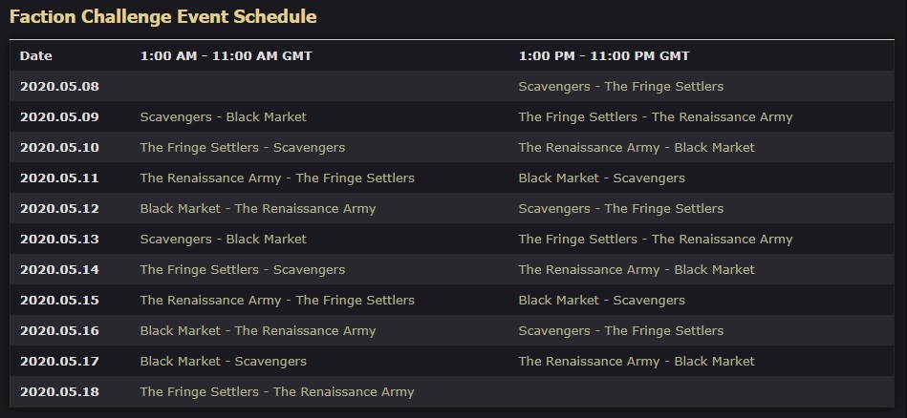907x418 pixels.
Task: Select Black Market - Scavengers PM on 2020.05.11
Action: tap(601, 178)
